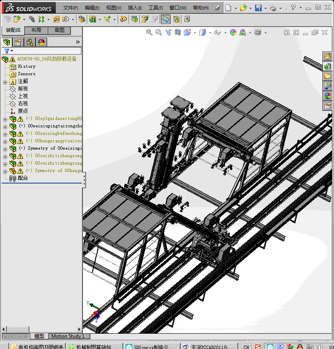Toggle the Hide/Show Items glasses icon
Image resolution: width=334 pixels, height=349 pixels.
point(217,32)
